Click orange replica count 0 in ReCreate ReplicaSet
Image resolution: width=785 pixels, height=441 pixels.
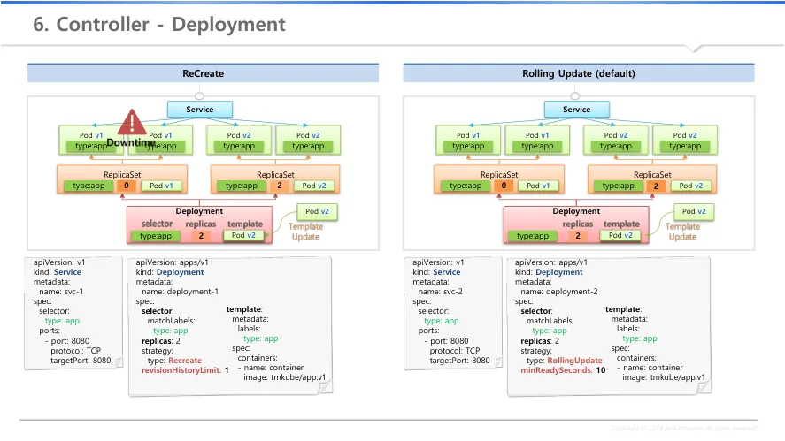pyautogui.click(x=127, y=186)
